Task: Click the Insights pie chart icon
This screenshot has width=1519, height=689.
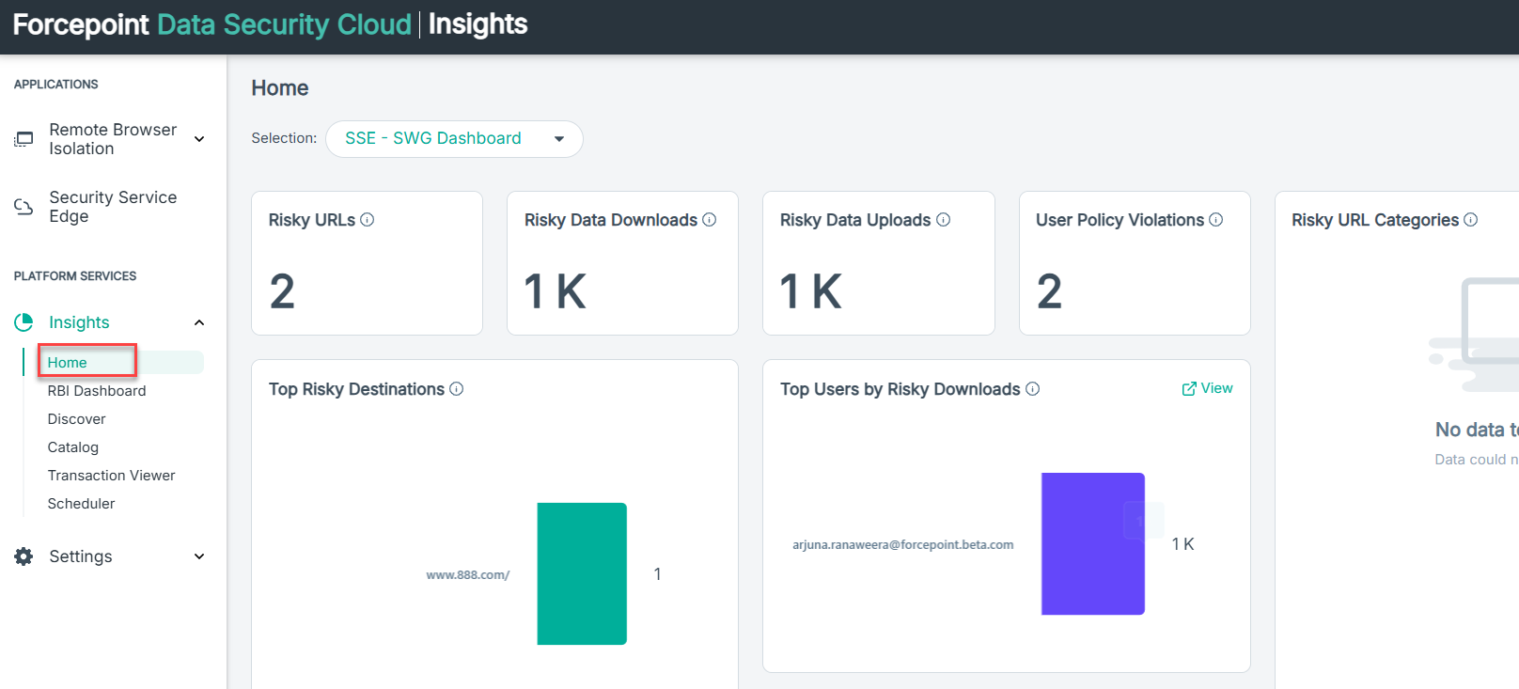Action: pos(23,322)
